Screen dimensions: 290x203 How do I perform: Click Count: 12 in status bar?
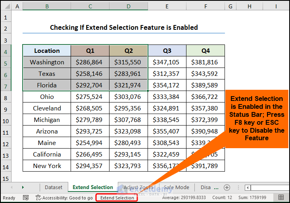(222, 197)
